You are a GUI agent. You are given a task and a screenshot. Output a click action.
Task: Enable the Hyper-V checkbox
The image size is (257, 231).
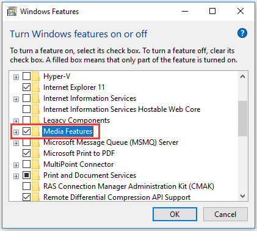click(x=26, y=76)
